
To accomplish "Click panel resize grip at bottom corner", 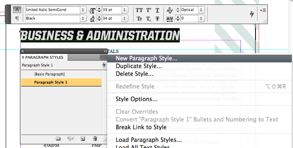I will 106,139.
